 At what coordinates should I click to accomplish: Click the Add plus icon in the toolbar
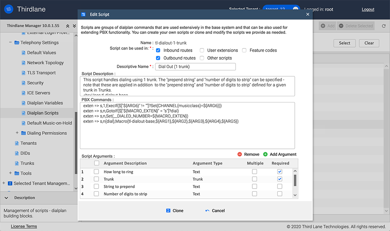323,26
